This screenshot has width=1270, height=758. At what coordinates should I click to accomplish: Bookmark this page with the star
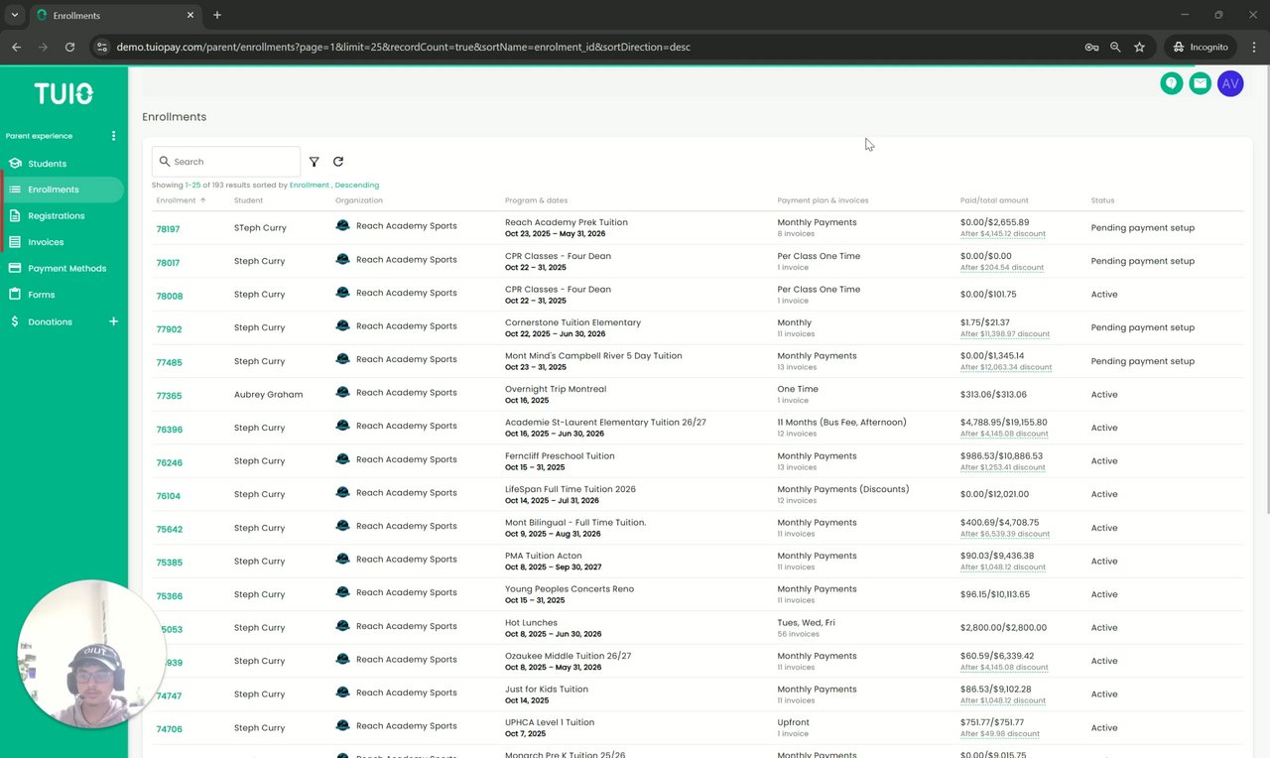coord(1139,47)
